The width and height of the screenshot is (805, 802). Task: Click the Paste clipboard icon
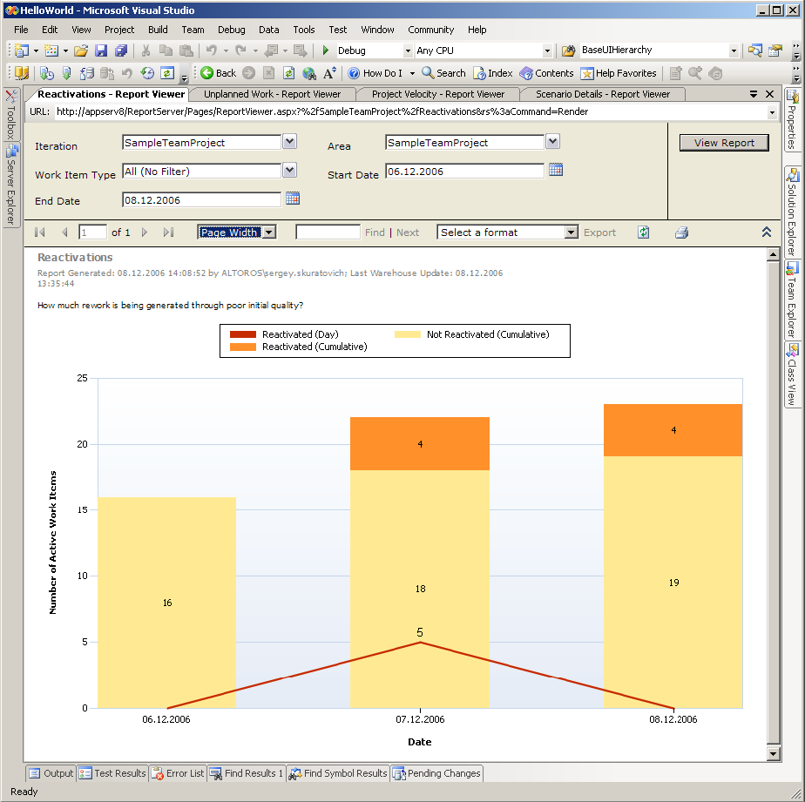point(186,51)
